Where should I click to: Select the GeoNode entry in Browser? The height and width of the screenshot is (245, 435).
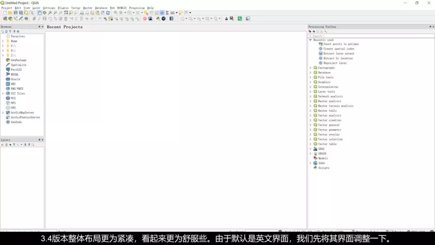(16, 122)
